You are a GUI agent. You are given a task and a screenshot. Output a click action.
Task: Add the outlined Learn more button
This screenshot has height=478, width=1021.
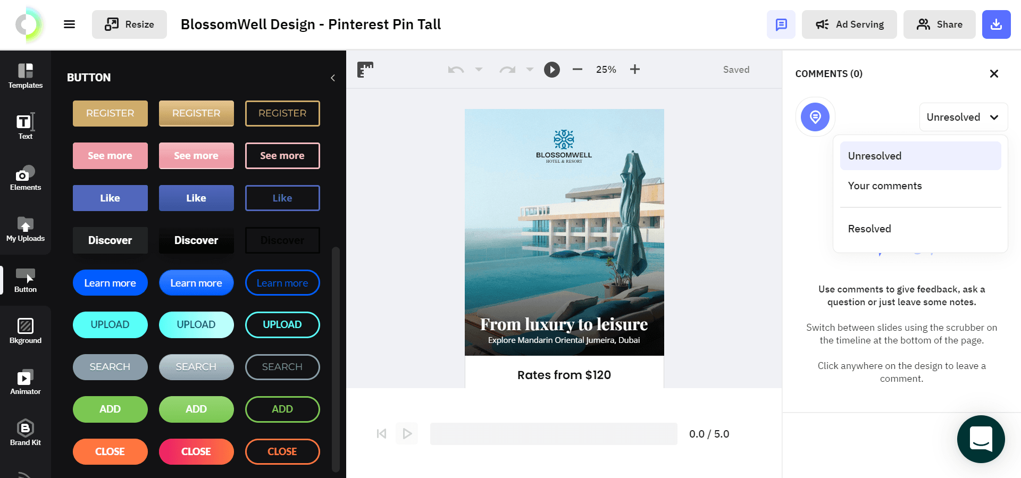282,283
